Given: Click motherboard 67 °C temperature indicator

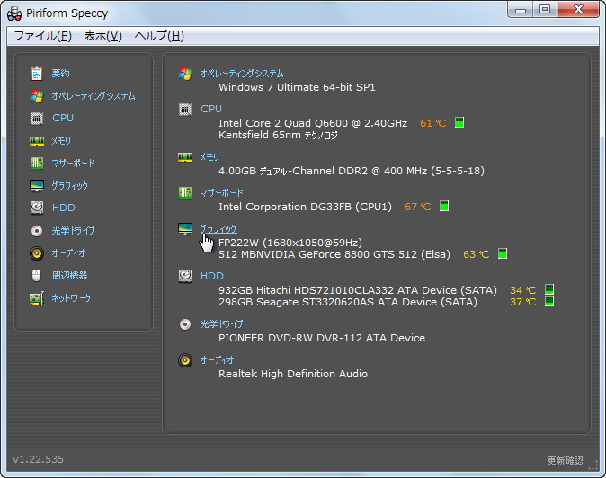Looking at the screenshot, I should [x=444, y=206].
